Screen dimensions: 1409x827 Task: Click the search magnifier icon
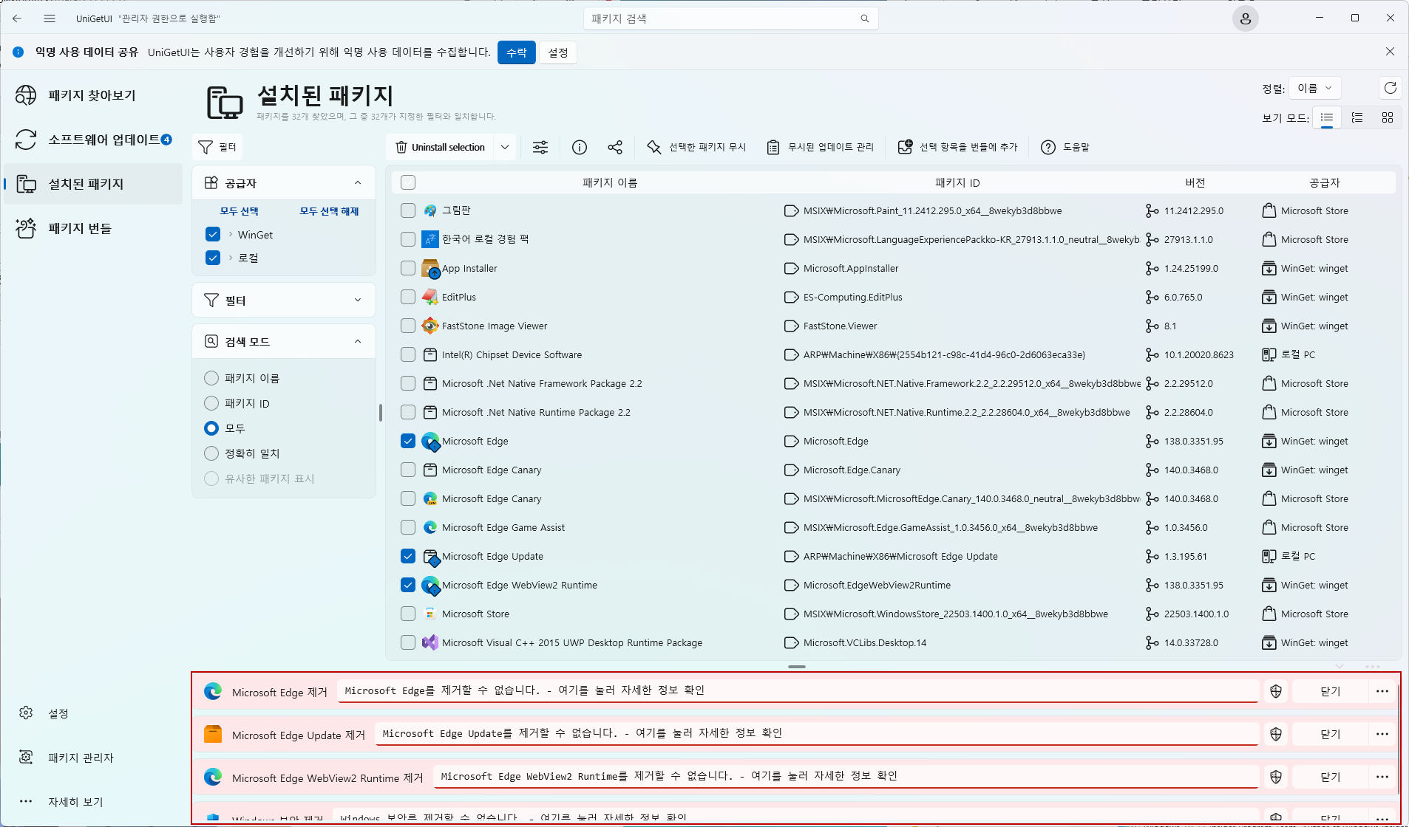864,18
